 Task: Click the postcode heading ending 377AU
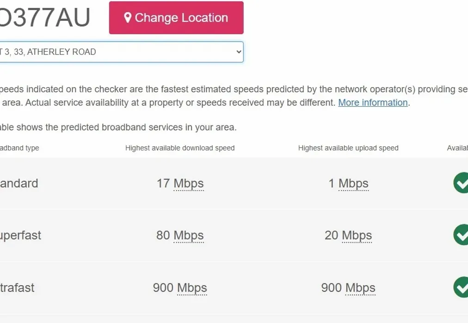click(x=45, y=18)
